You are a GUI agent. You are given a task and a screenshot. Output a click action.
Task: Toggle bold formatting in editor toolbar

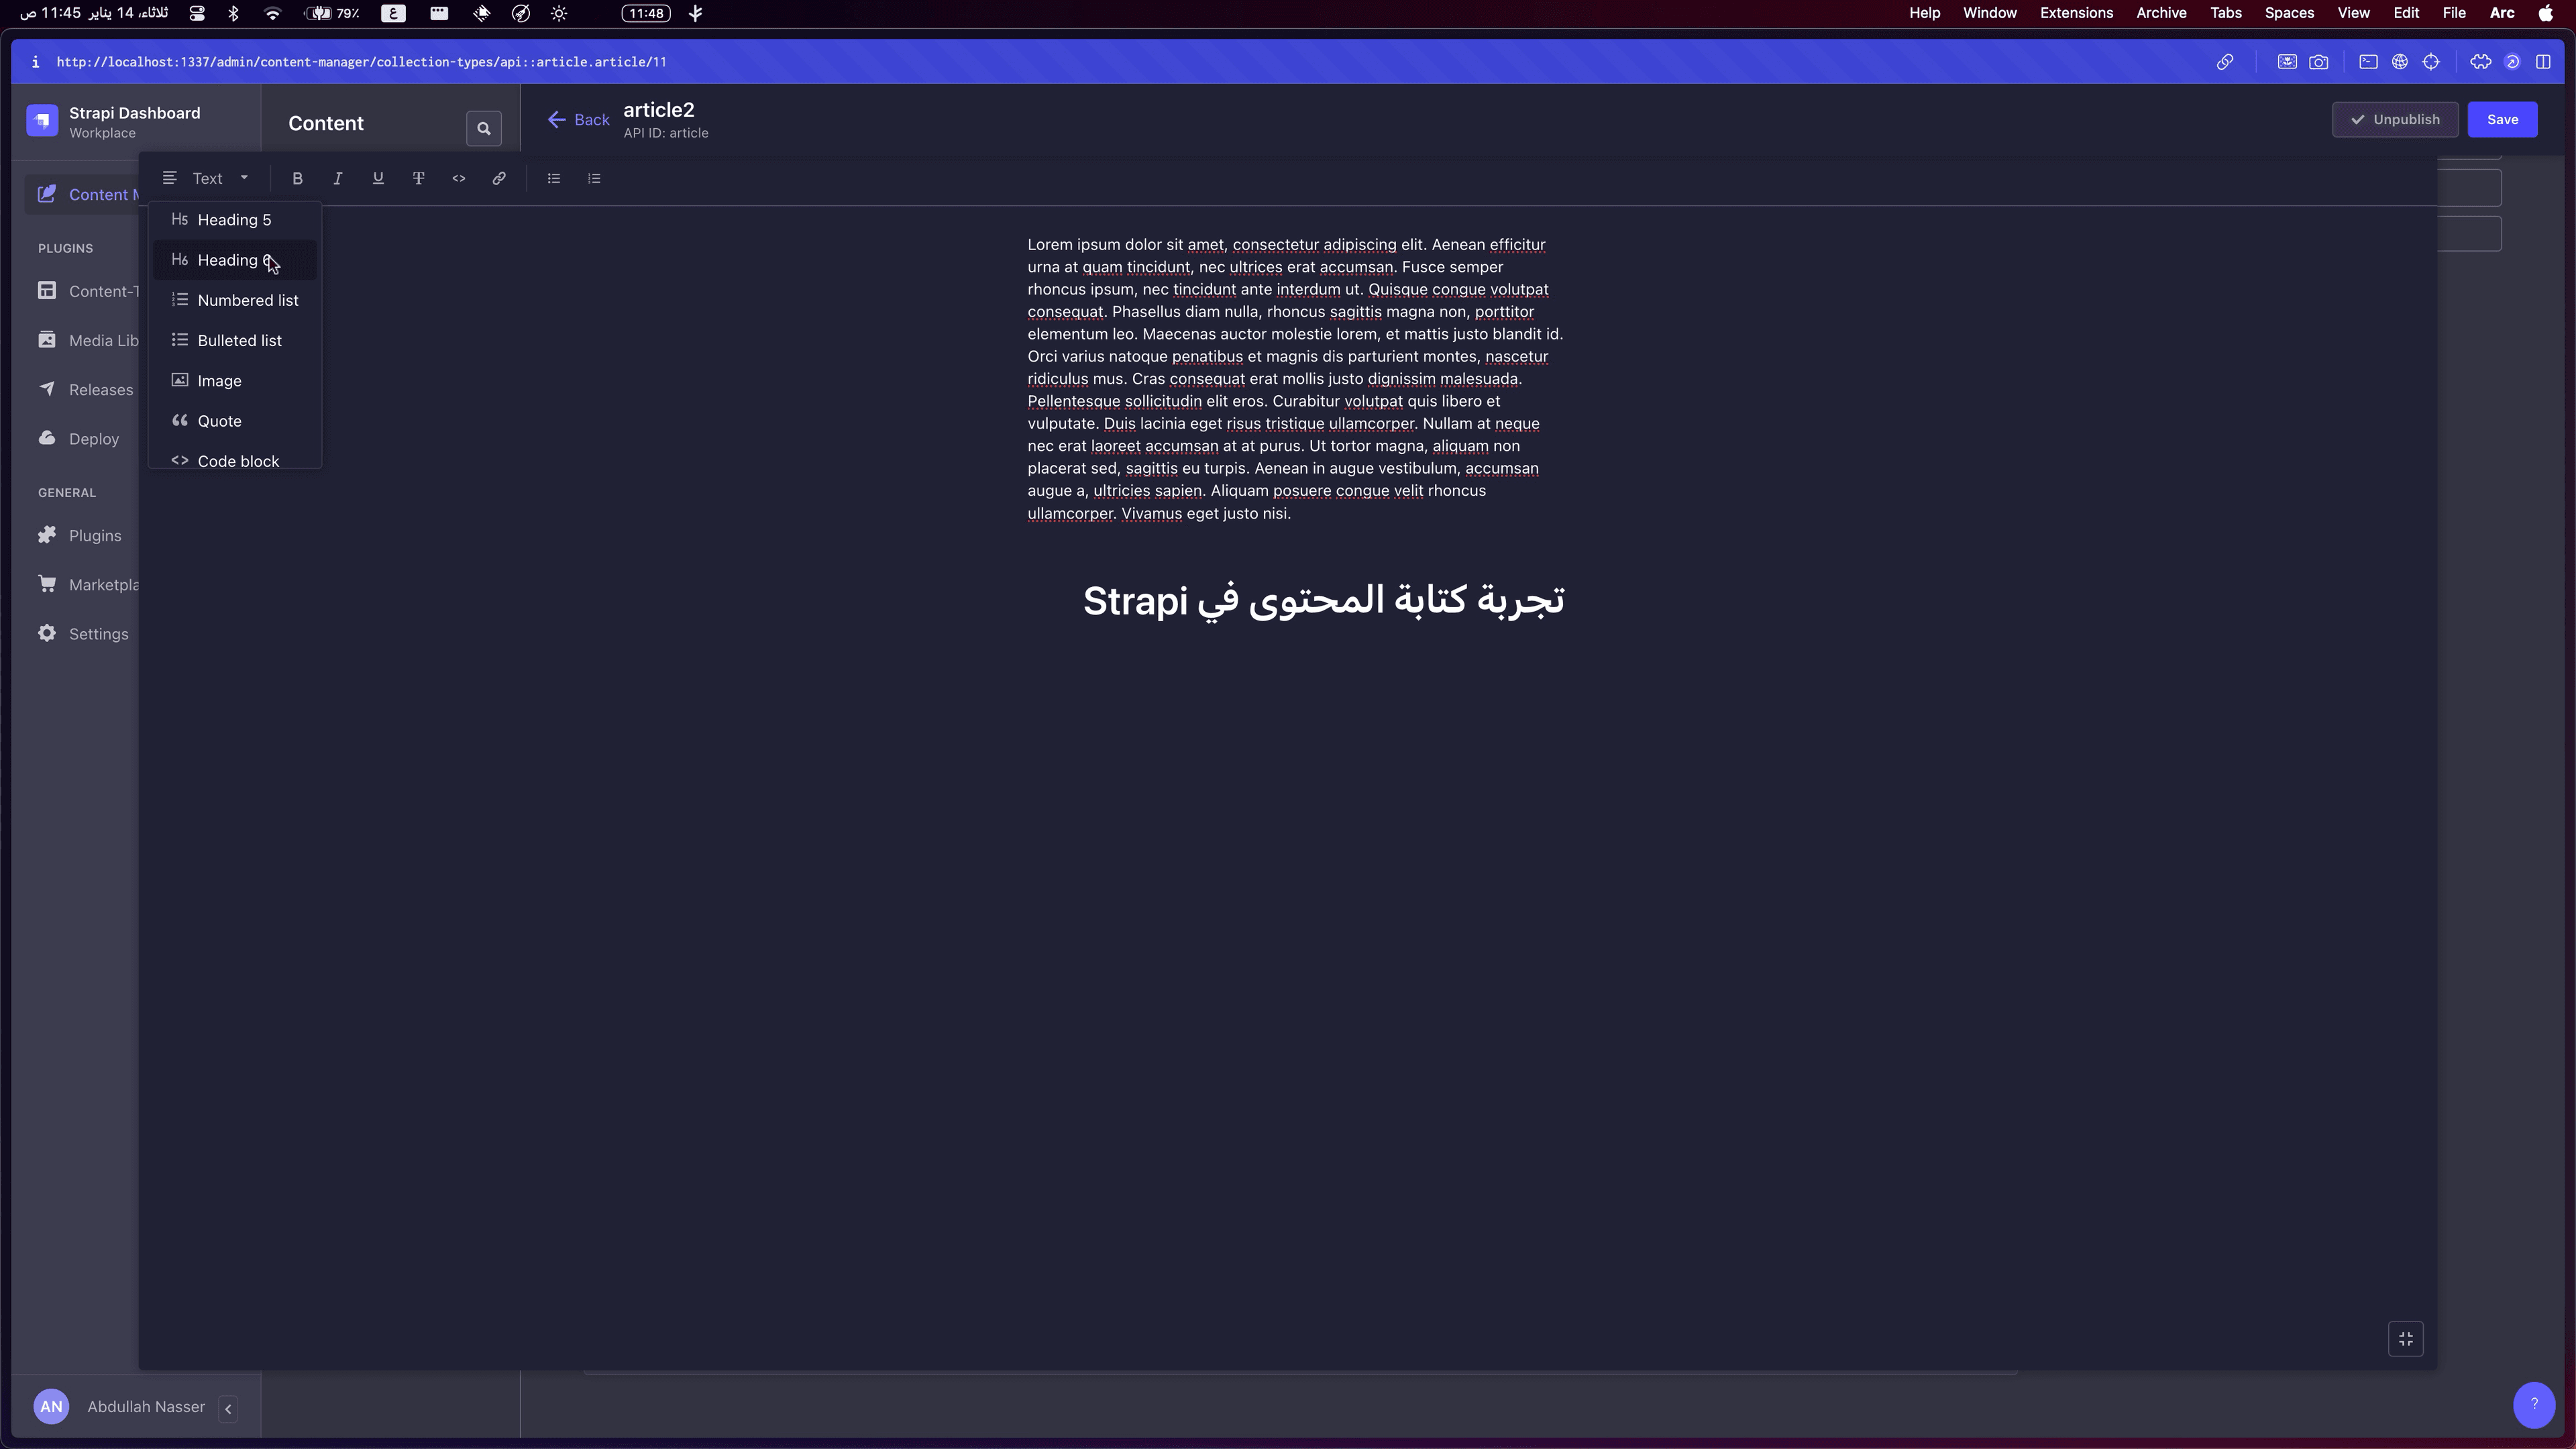point(297,179)
